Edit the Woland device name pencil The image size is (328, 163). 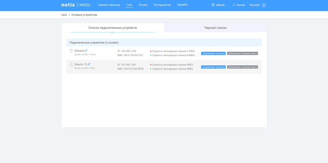(x=86, y=50)
